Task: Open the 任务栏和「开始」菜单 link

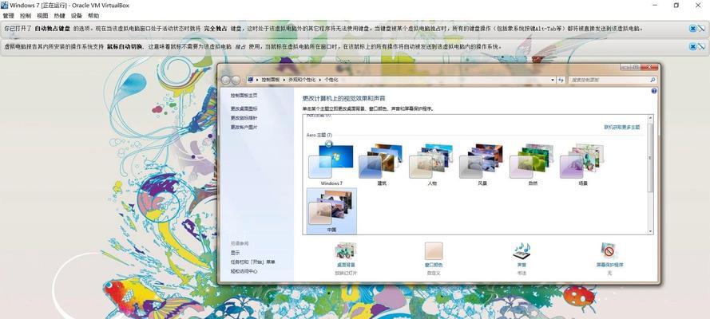Action: pos(252,262)
